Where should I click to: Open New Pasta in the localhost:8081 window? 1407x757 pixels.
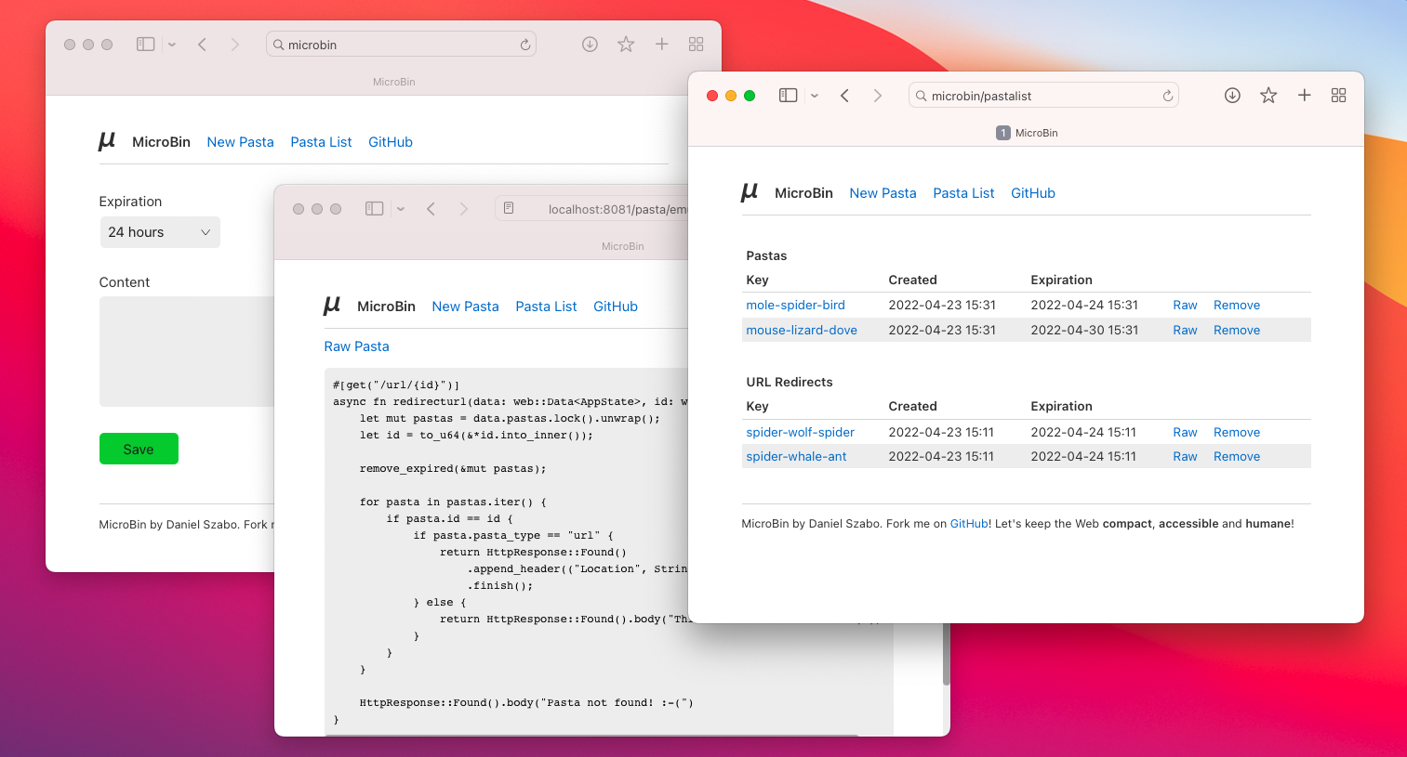click(x=465, y=307)
